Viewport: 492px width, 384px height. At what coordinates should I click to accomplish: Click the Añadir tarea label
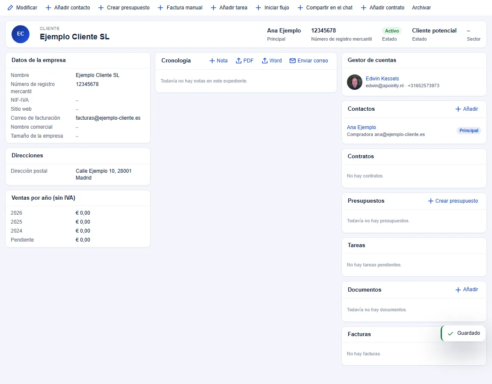[234, 8]
